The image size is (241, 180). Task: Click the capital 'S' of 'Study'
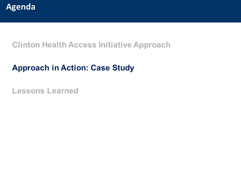[x=115, y=68]
